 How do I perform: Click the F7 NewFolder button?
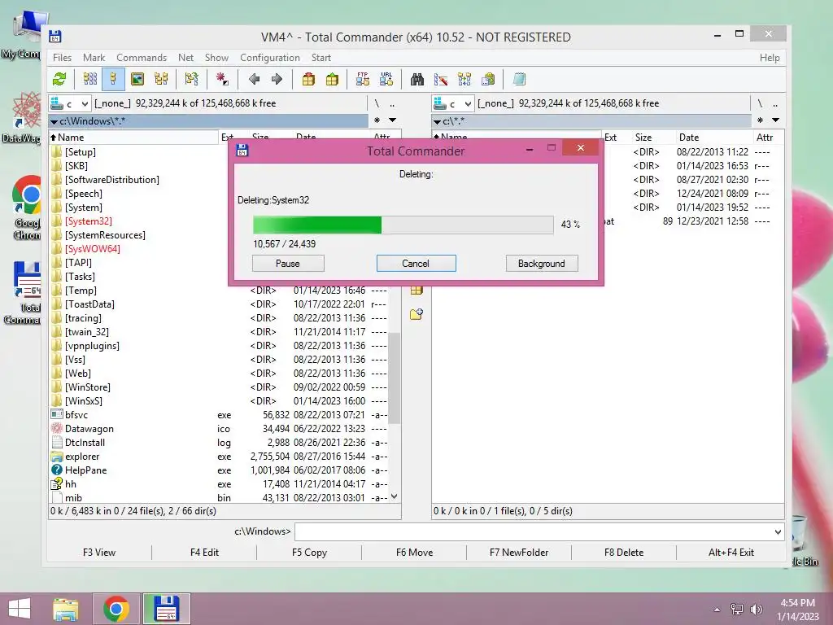pos(519,553)
